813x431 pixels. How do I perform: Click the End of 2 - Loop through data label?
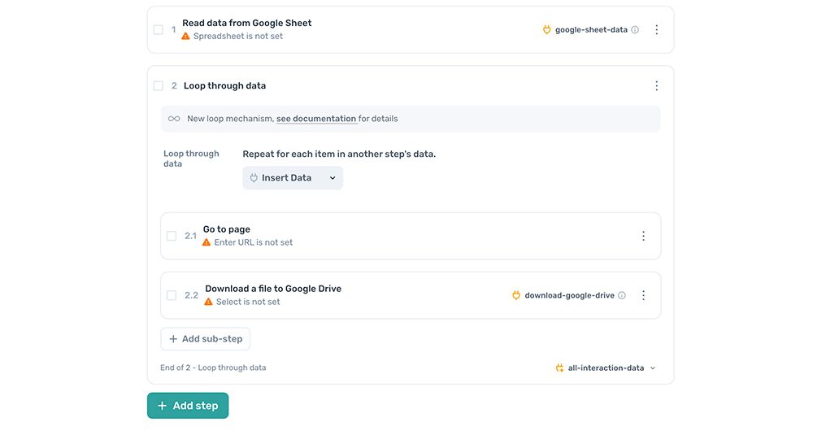(213, 368)
